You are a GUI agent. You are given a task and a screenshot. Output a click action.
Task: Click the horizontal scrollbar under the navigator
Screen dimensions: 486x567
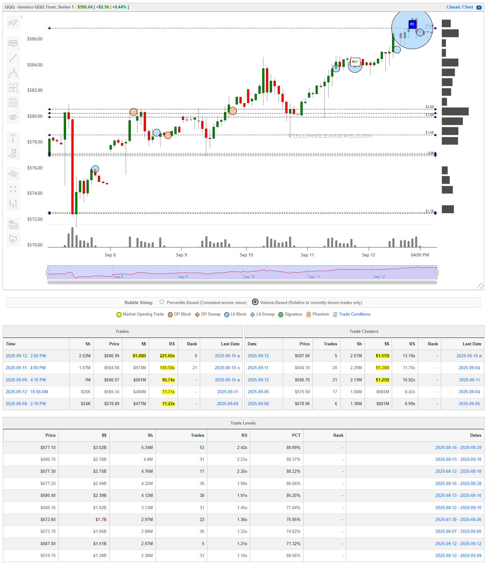point(242,282)
